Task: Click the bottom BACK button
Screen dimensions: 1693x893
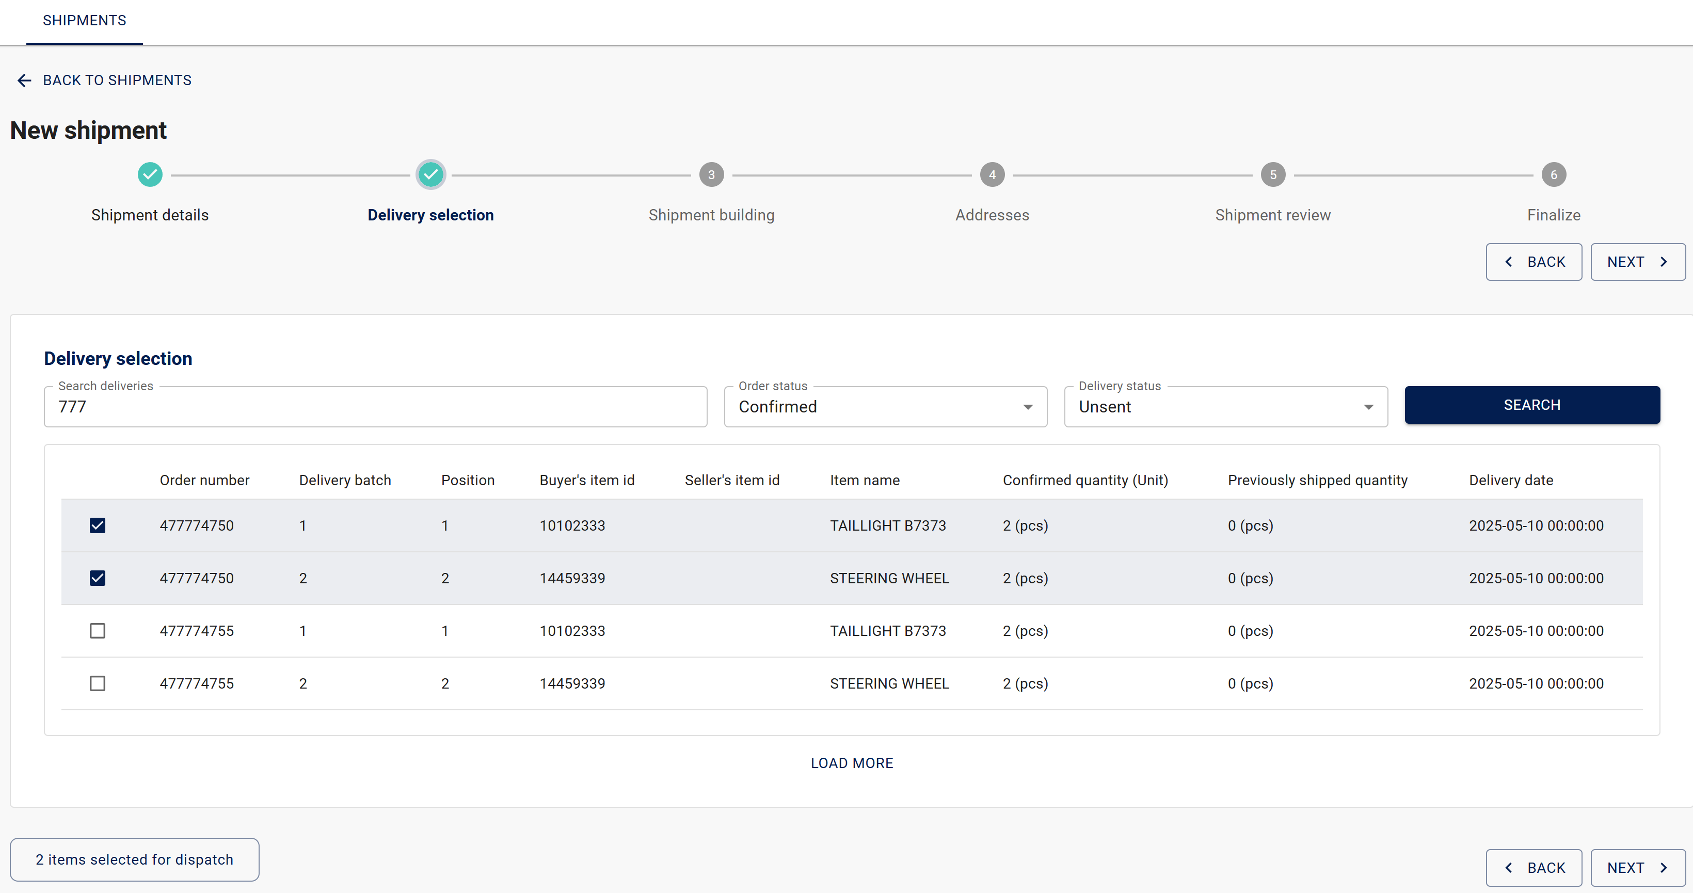Action: pos(1534,867)
